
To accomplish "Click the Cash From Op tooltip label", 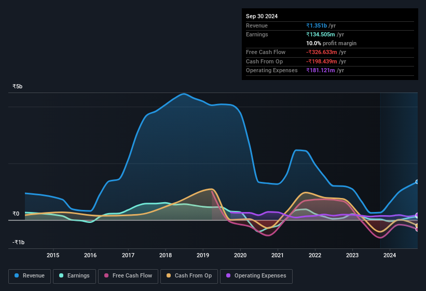I will 264,61.
